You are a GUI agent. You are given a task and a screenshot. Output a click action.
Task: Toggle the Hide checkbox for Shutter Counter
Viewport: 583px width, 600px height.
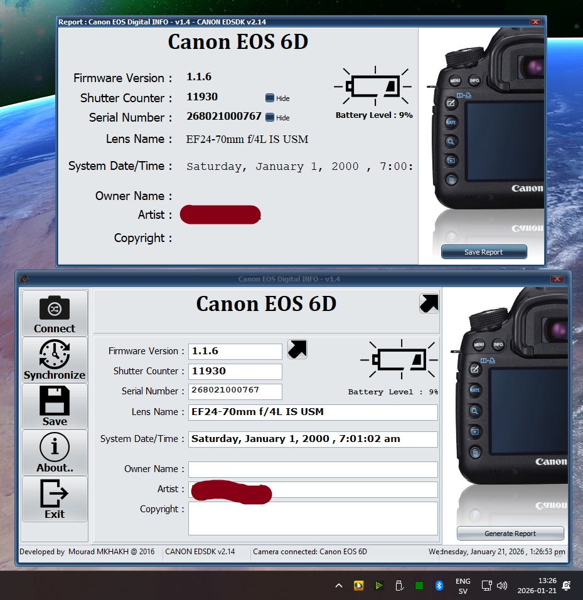270,98
